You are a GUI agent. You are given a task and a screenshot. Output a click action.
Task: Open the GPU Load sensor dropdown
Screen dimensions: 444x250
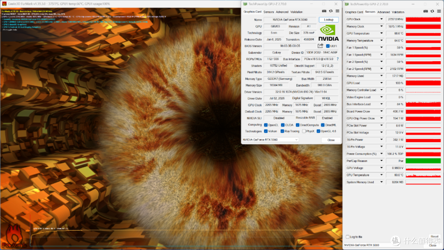point(382,83)
